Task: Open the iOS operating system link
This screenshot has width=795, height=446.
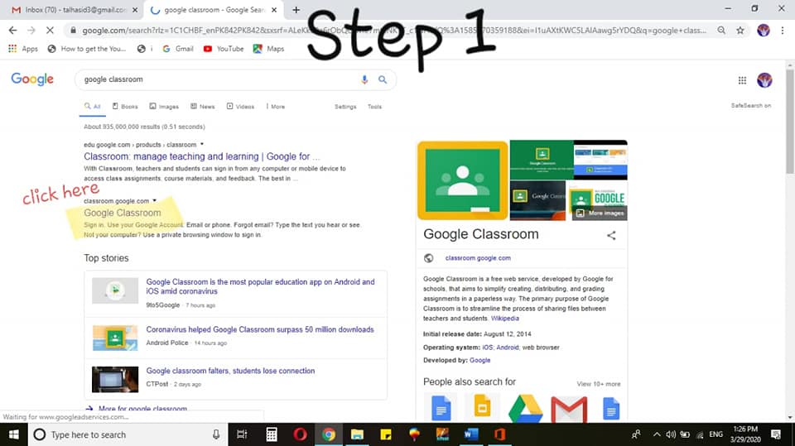Action: 487,348
